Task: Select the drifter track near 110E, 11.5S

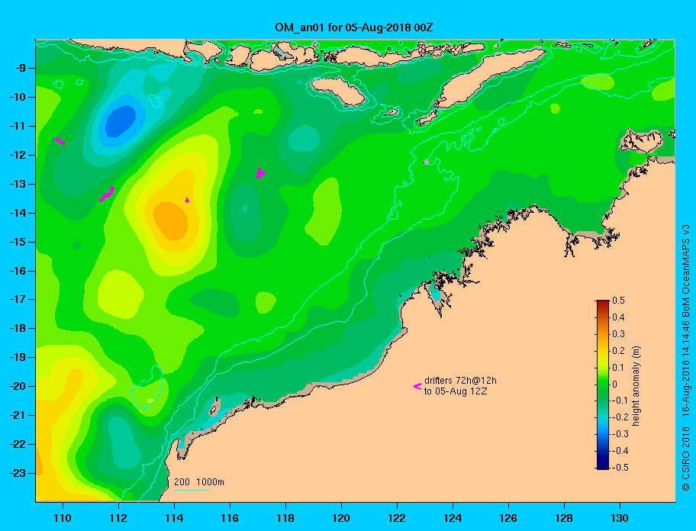Action: [x=59, y=141]
